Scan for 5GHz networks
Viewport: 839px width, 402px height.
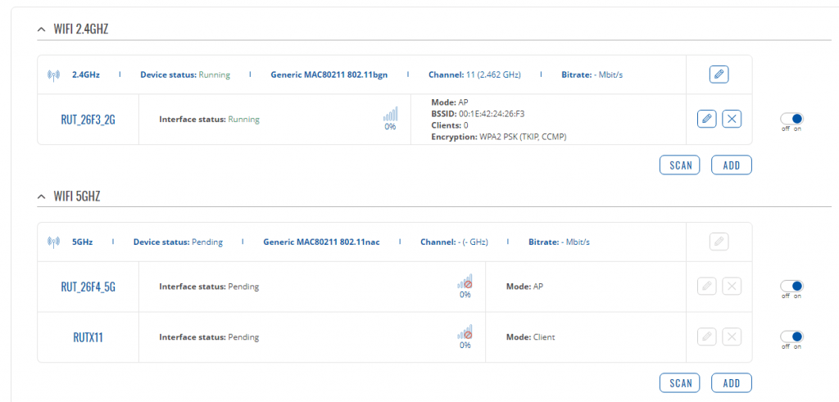(x=680, y=383)
